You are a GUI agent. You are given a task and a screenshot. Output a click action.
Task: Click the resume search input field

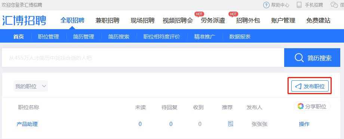[143, 58]
